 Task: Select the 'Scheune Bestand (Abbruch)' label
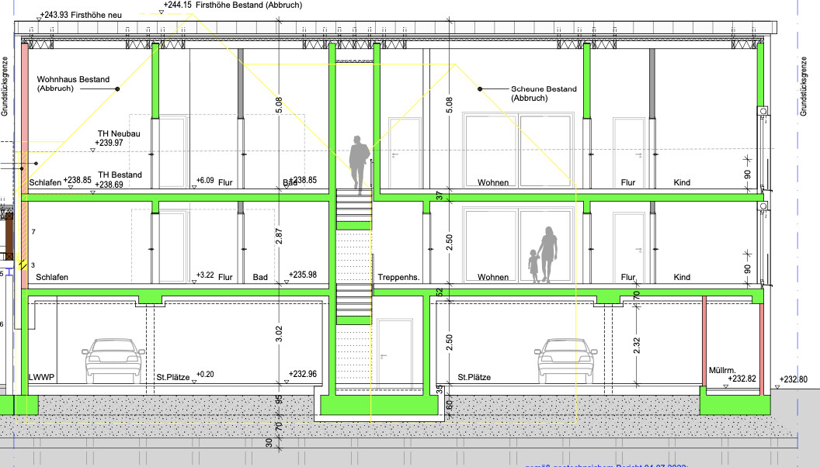pos(544,94)
